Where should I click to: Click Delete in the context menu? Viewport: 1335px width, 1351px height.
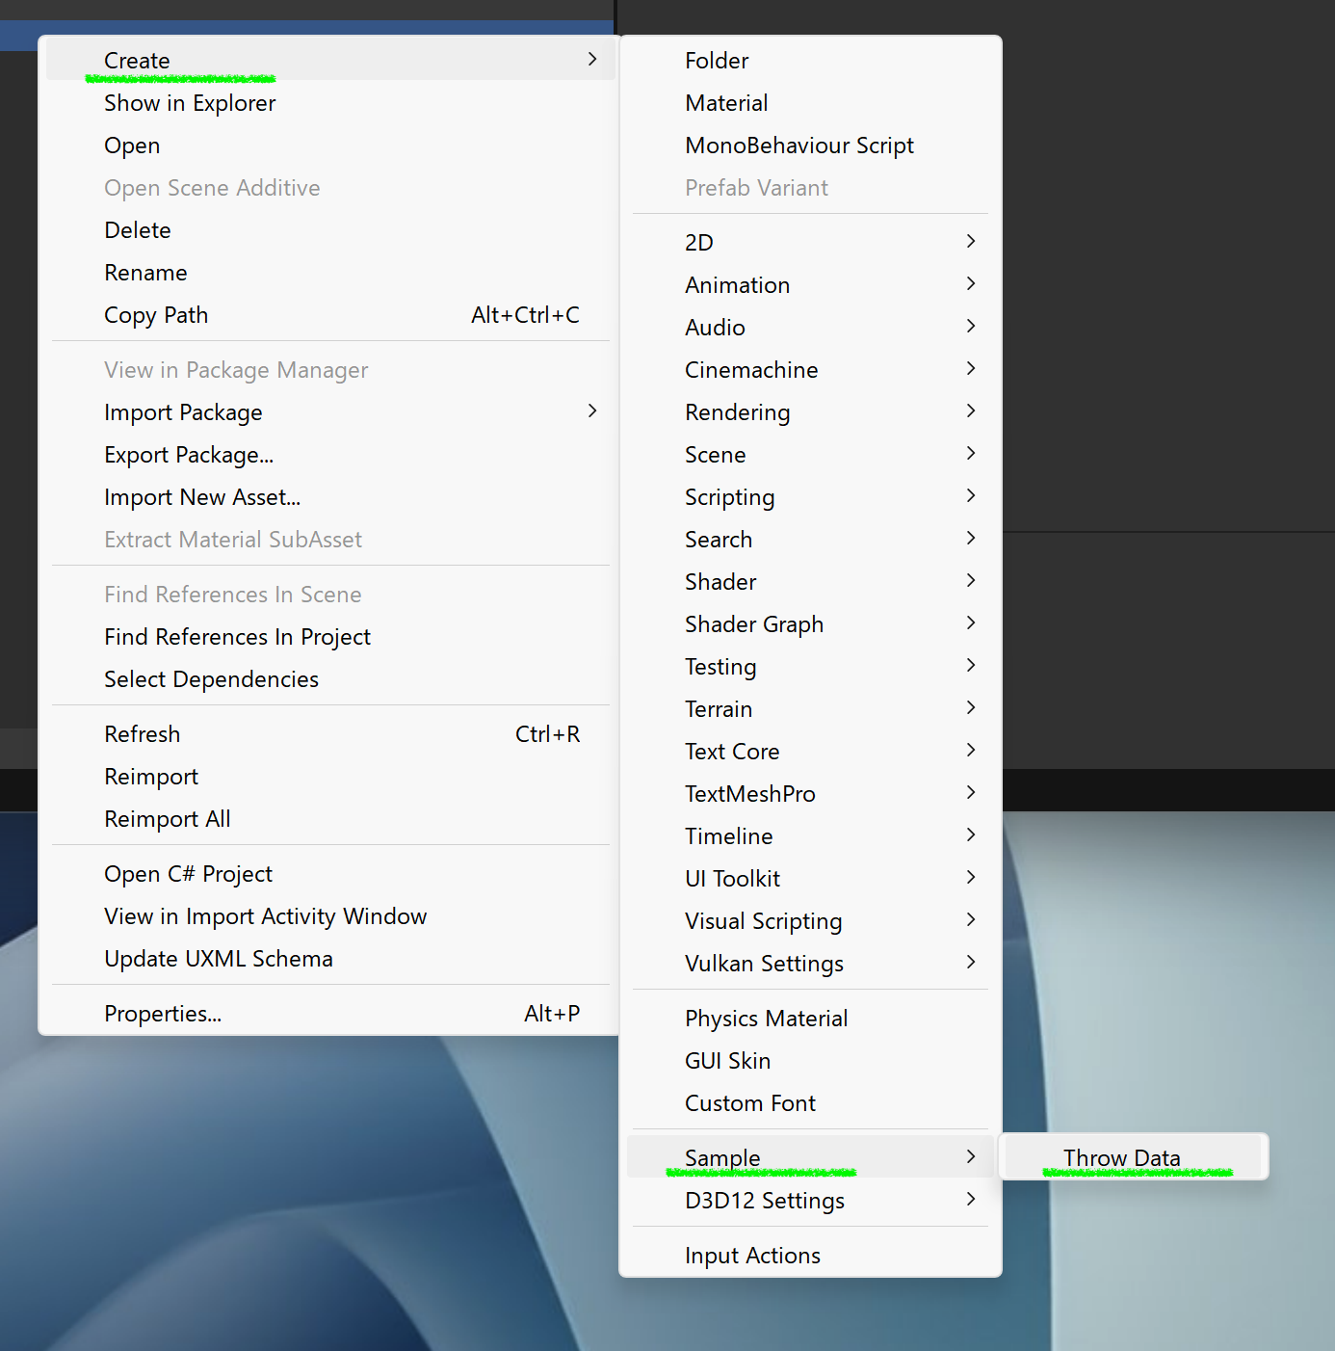(x=138, y=230)
